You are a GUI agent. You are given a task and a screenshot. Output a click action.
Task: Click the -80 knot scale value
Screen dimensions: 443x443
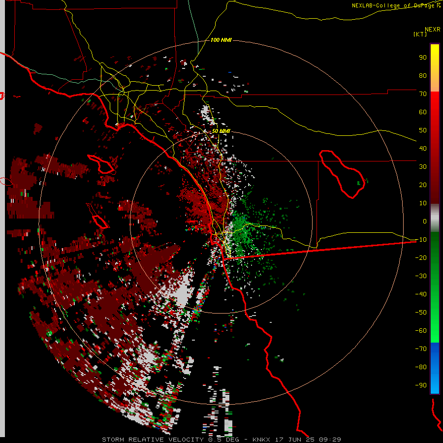tap(421, 367)
